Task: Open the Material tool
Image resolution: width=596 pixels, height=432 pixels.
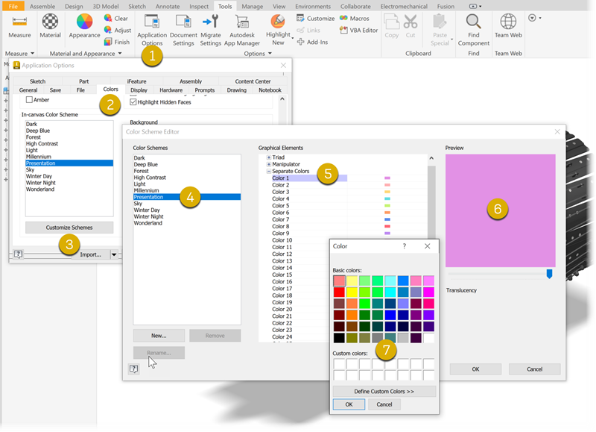Action: pos(50,26)
